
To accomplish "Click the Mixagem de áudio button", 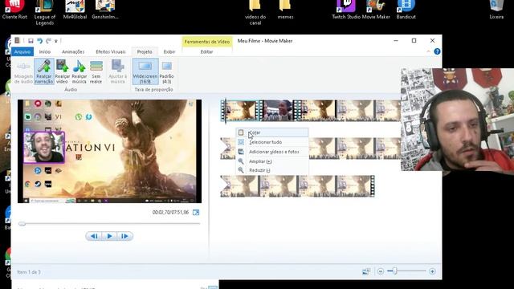I will point(23,71).
